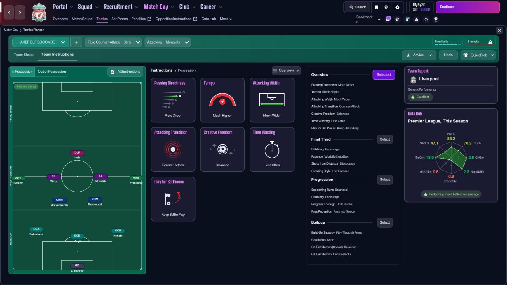This screenshot has height=285, width=507.
Task: Open the Squad menu
Action: tap(88, 7)
